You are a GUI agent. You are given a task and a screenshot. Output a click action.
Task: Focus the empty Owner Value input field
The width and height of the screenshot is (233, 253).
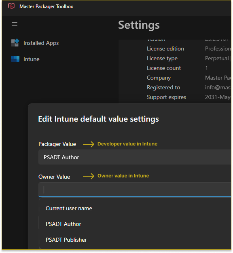[135, 190]
